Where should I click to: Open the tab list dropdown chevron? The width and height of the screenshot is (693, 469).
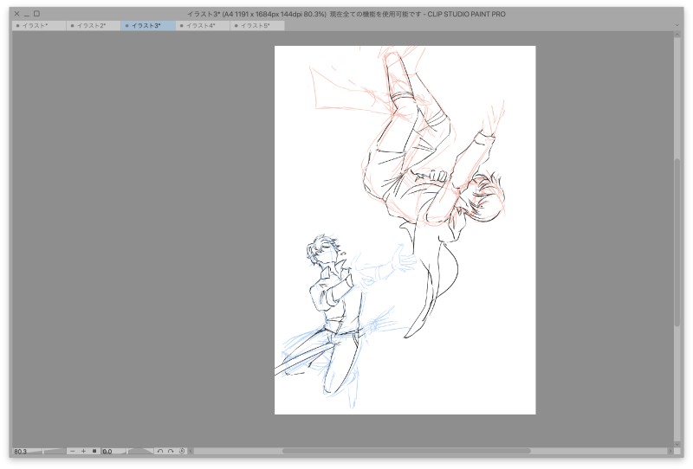[677, 26]
